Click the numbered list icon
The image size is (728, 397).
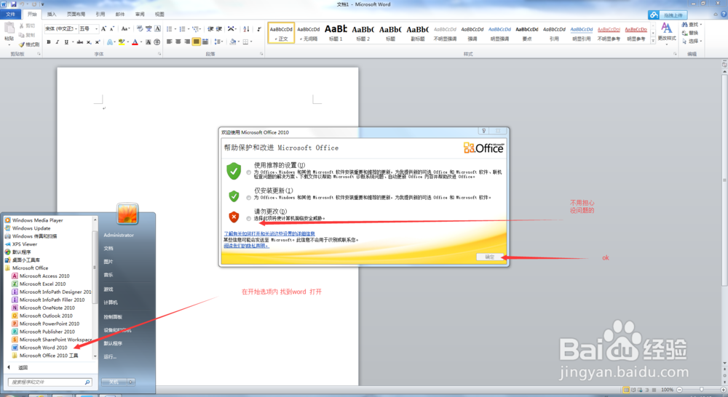[183, 29]
